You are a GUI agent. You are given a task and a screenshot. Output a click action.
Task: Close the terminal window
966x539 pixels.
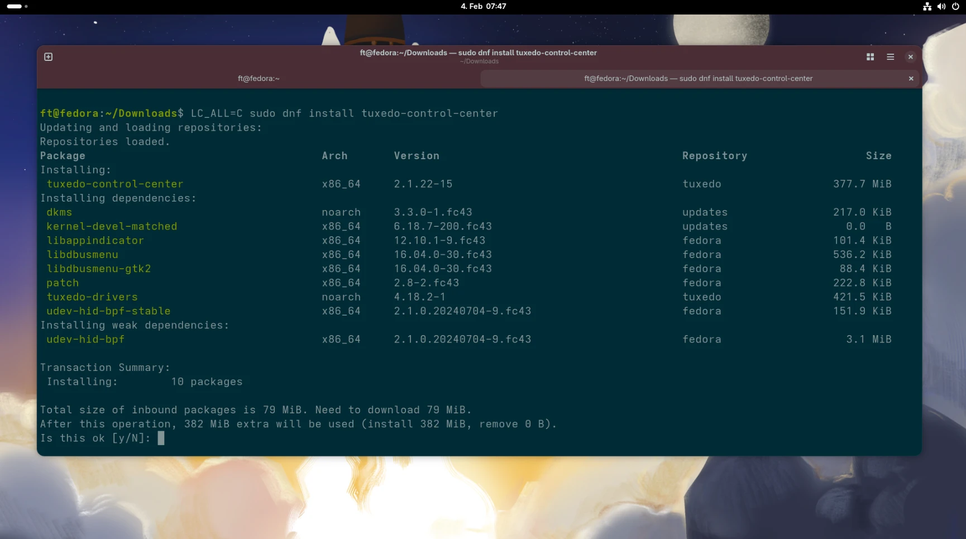(911, 57)
